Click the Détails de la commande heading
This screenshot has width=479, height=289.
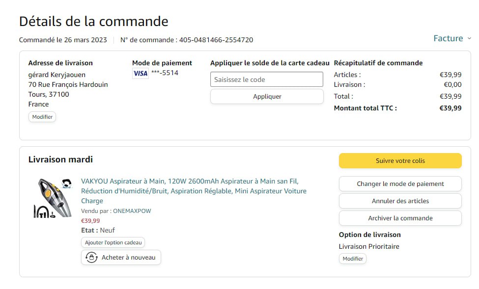pos(94,22)
